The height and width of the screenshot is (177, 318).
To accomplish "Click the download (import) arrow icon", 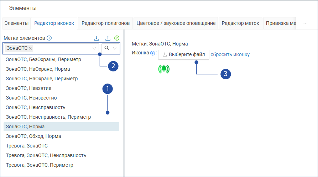I will (x=97, y=38).
